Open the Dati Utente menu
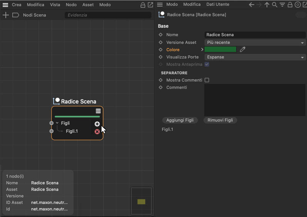 pos(218,4)
